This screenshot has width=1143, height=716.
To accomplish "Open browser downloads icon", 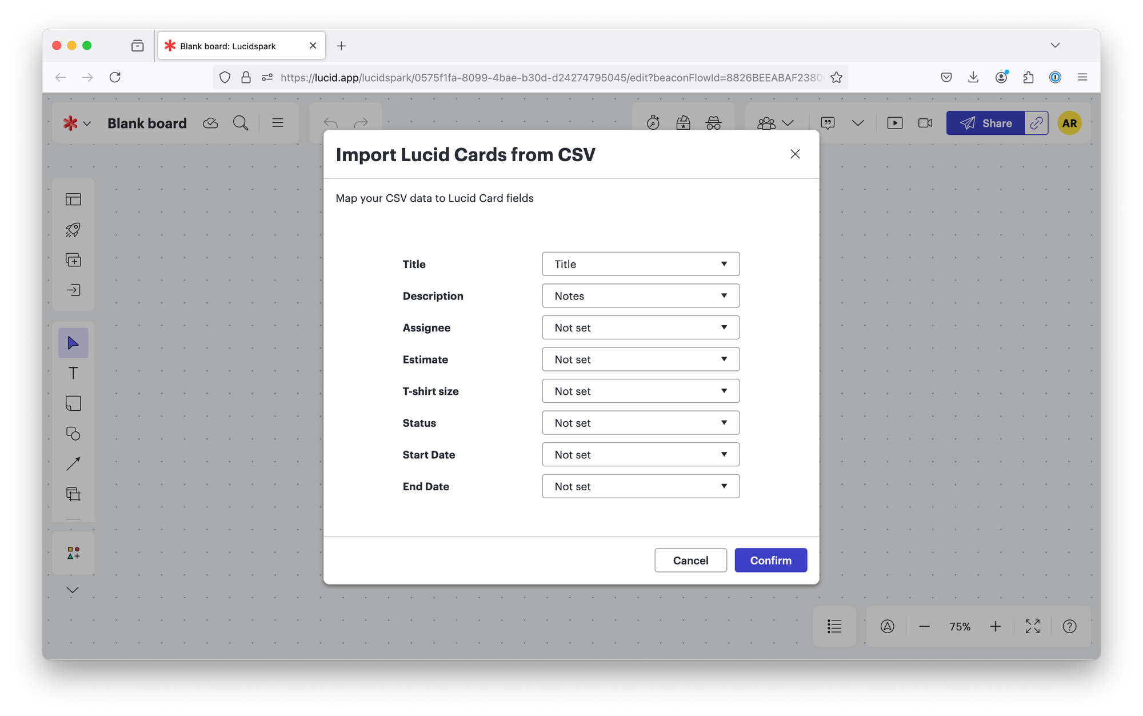I will click(973, 77).
